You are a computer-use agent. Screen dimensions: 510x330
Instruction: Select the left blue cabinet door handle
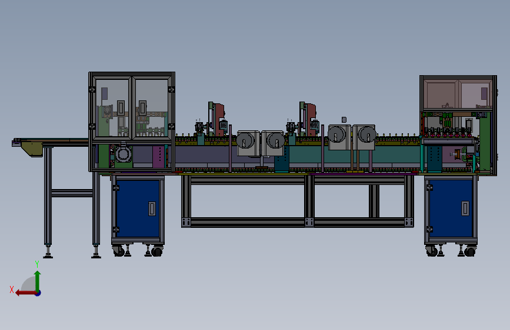coord(152,208)
